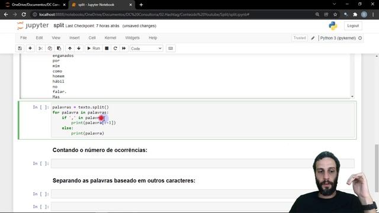The height and width of the screenshot is (213, 379).
Task: Click the pencil edit mode icon
Action: (x=313, y=38)
